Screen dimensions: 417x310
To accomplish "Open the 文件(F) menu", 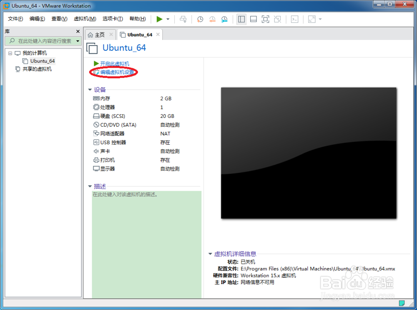I will [15, 19].
